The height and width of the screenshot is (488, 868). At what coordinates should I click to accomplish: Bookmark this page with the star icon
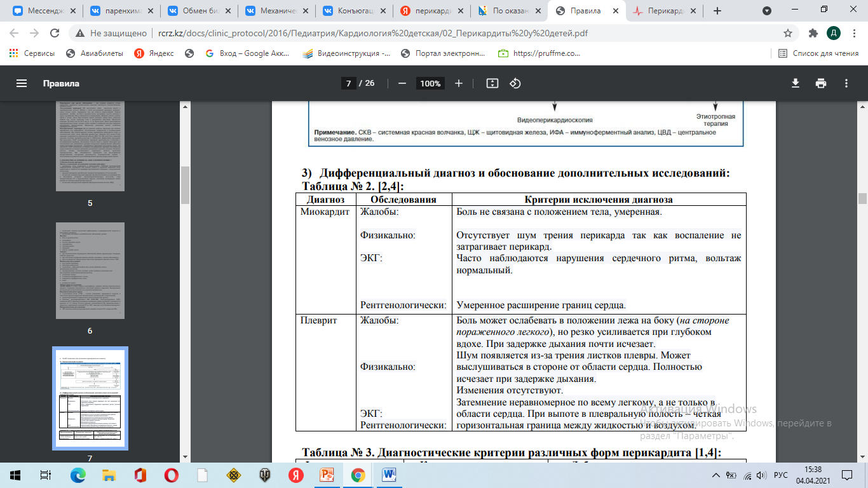[788, 33]
